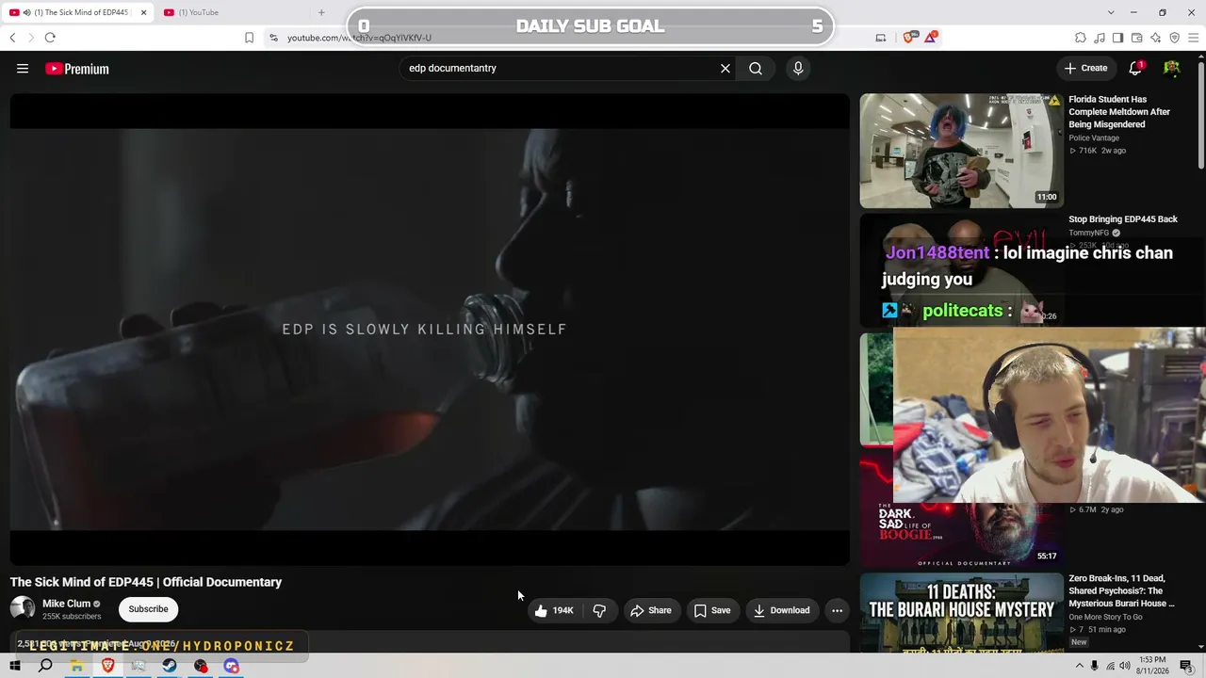Share this video

coord(651,610)
